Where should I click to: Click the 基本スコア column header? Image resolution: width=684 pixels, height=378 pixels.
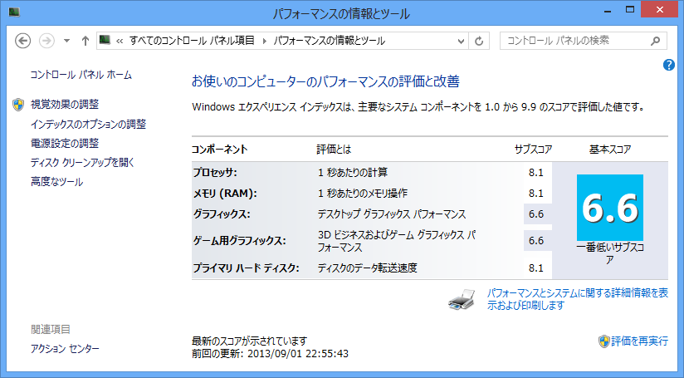coord(610,150)
